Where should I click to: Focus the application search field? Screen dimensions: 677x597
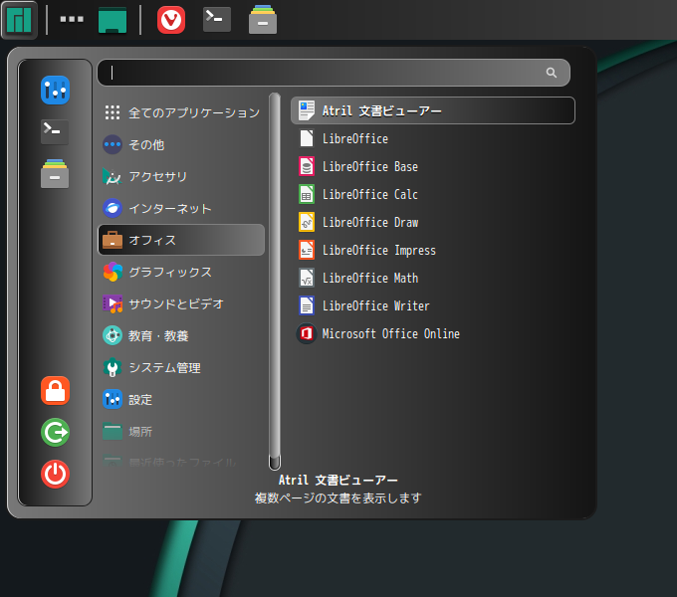(334, 73)
